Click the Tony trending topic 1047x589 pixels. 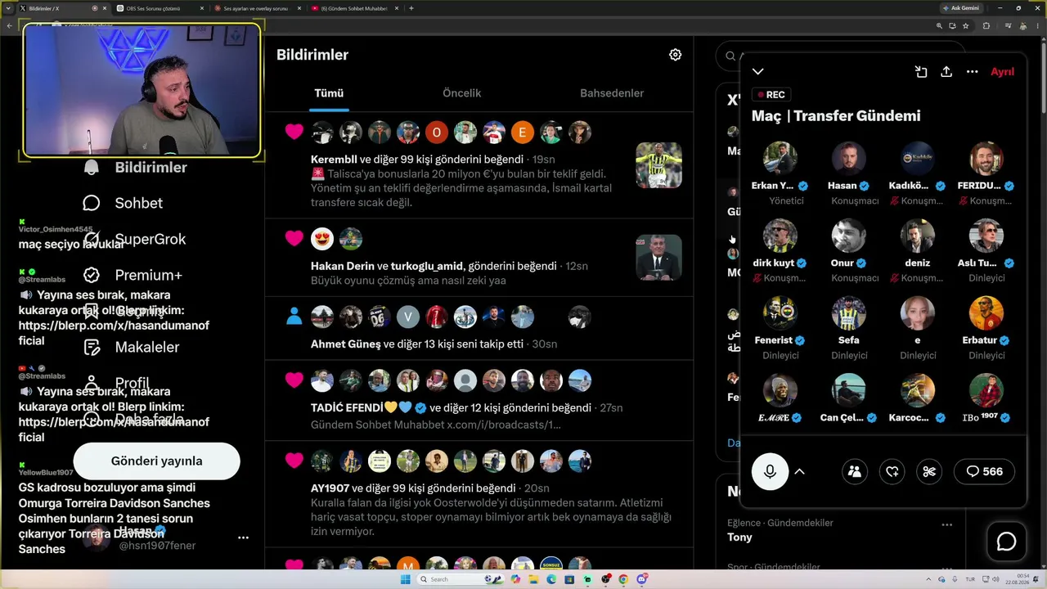pos(739,537)
